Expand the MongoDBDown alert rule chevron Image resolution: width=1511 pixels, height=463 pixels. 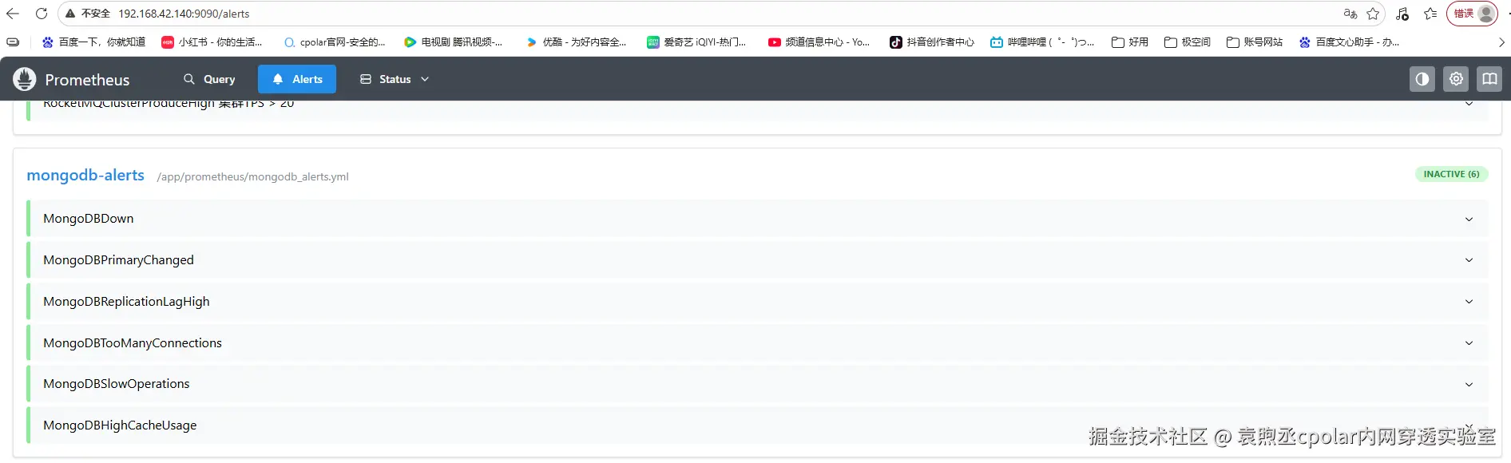coord(1469,219)
